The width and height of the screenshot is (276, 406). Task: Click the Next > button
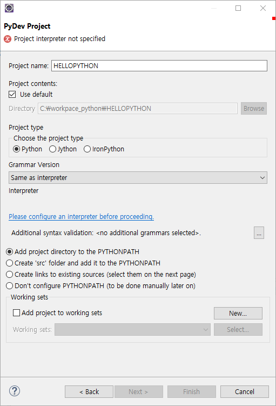click(x=139, y=391)
